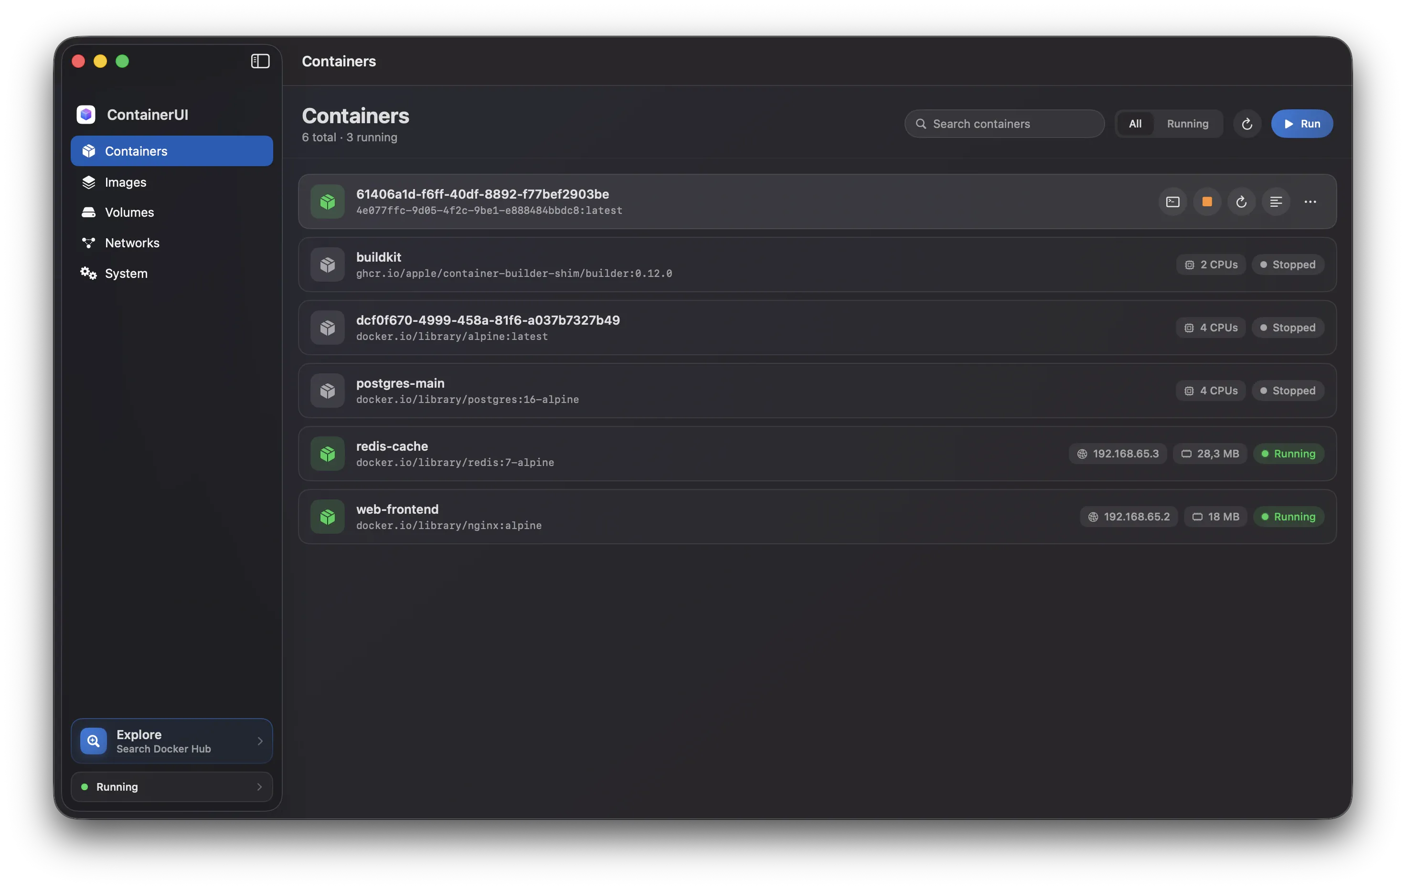Select the All filter segment

click(1135, 124)
